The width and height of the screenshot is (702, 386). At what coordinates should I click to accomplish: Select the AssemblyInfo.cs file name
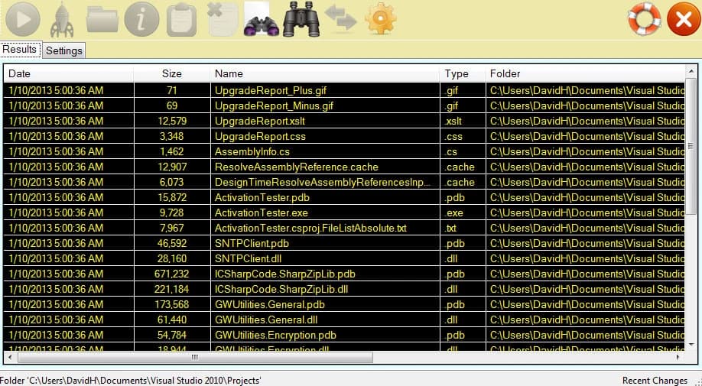tap(252, 151)
